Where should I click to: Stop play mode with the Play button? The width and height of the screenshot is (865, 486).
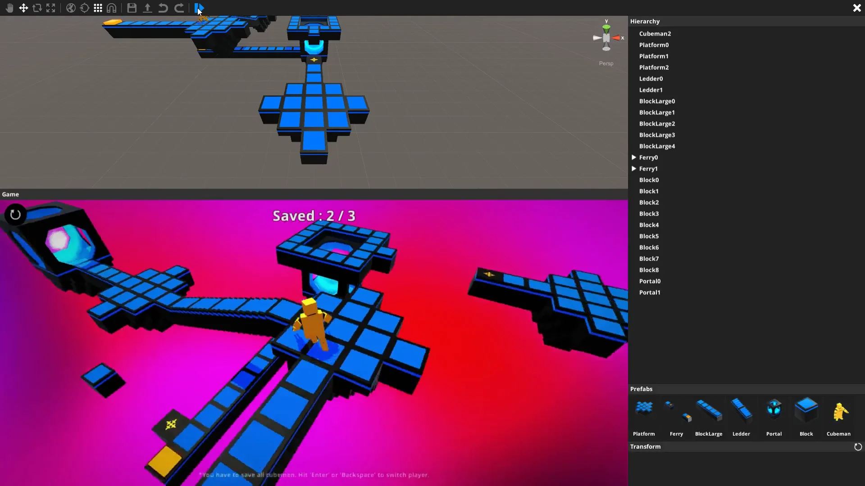[x=200, y=8]
